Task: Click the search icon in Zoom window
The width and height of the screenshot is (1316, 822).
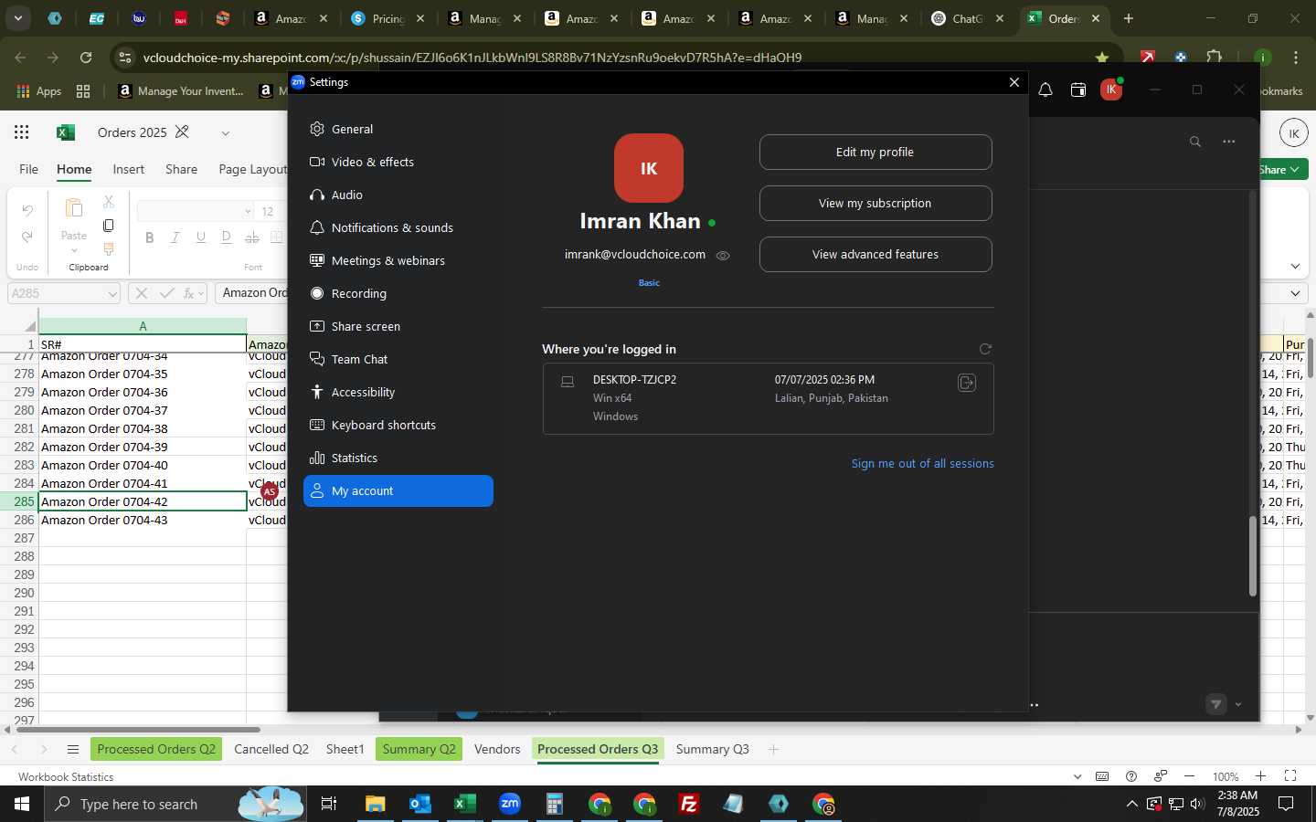Action: click(1194, 142)
